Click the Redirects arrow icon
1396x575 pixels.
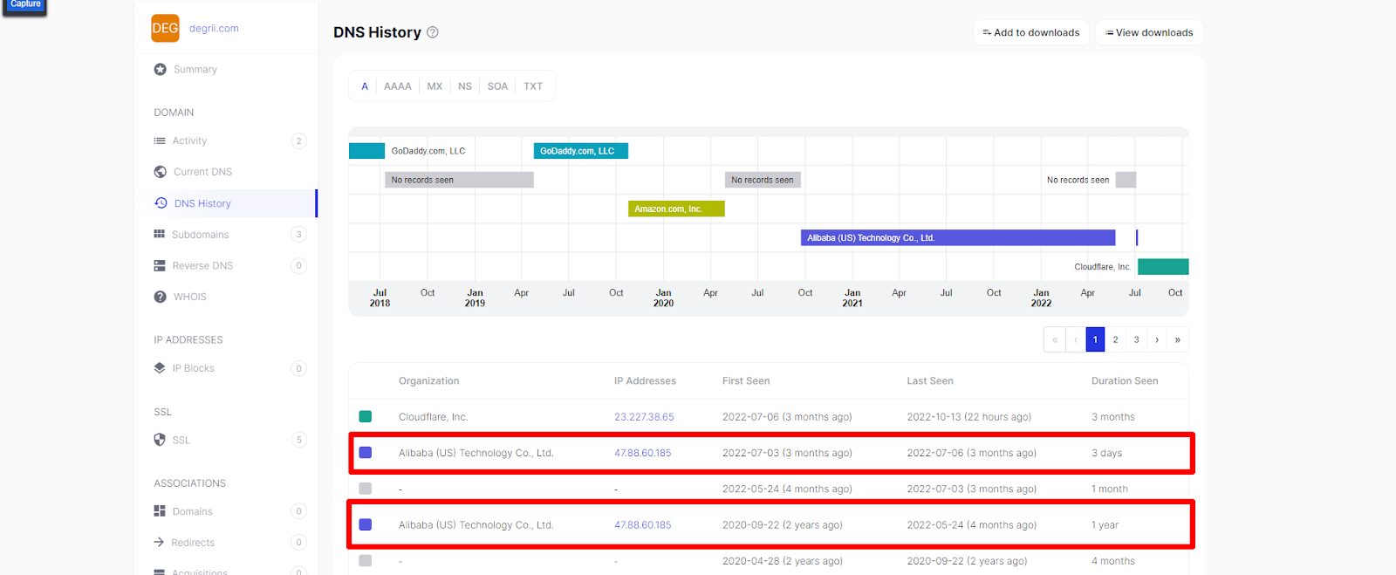coord(159,542)
